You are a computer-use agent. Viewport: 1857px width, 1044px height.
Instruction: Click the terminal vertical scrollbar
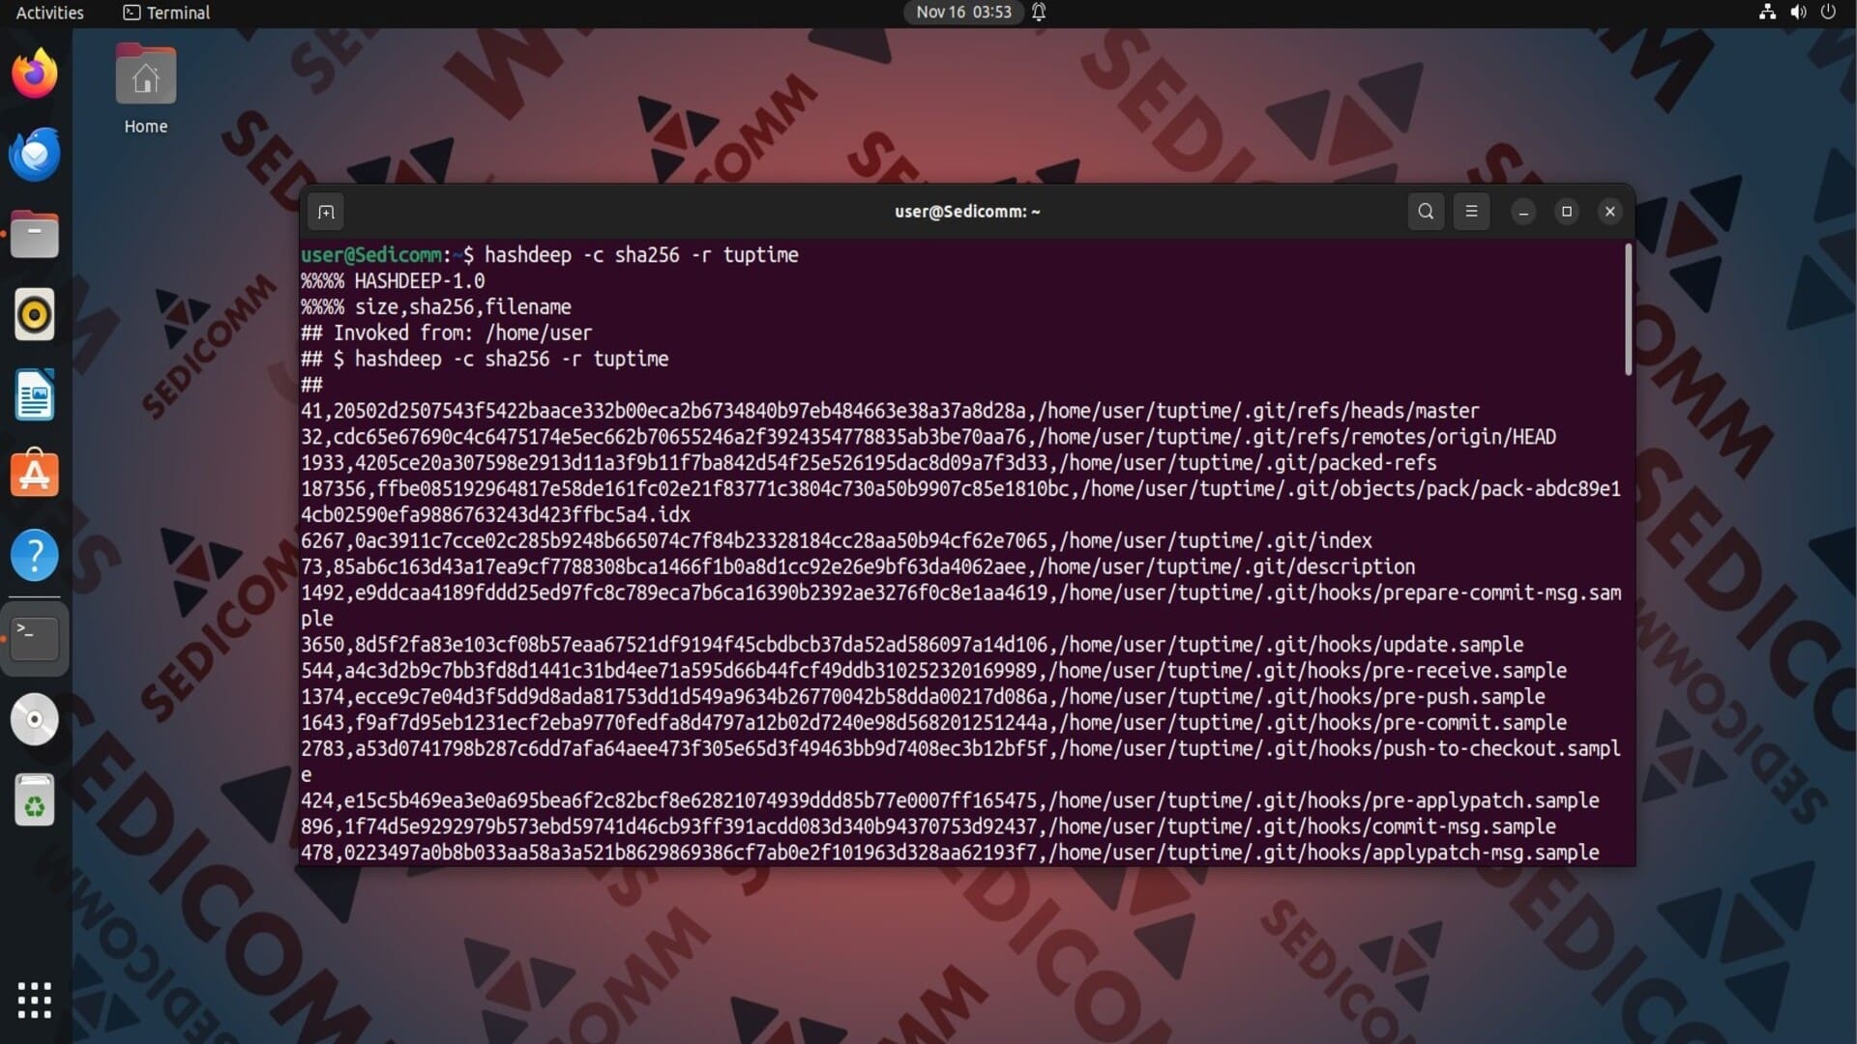(1628, 309)
